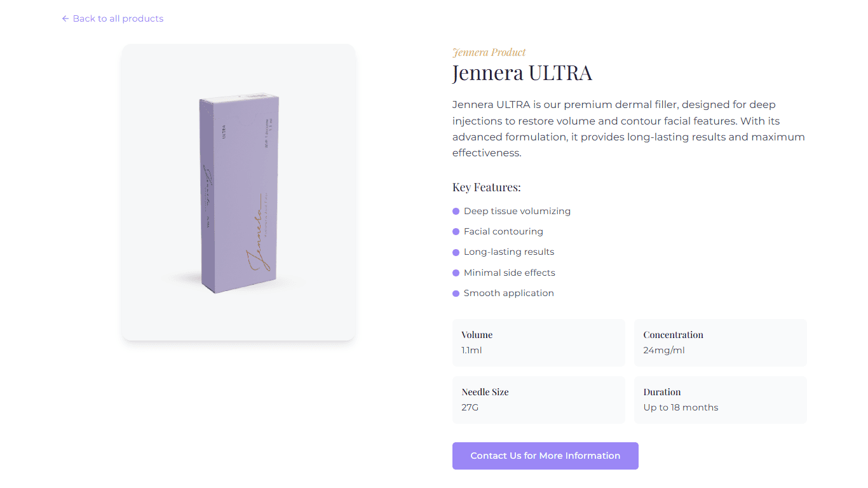Select the Duration info card
Image resolution: width=868 pixels, height=488 pixels.
721,400
